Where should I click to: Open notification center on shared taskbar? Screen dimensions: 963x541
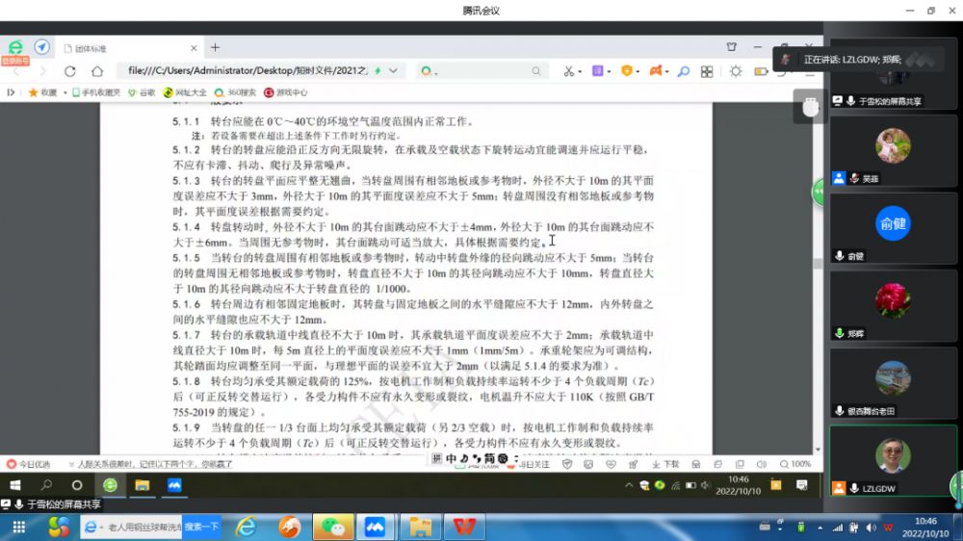click(x=802, y=485)
